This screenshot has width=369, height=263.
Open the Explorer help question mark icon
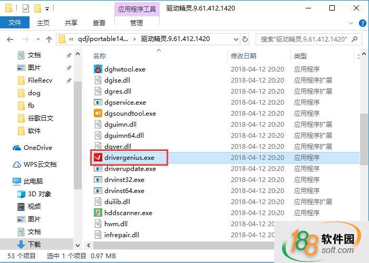pos(363,23)
